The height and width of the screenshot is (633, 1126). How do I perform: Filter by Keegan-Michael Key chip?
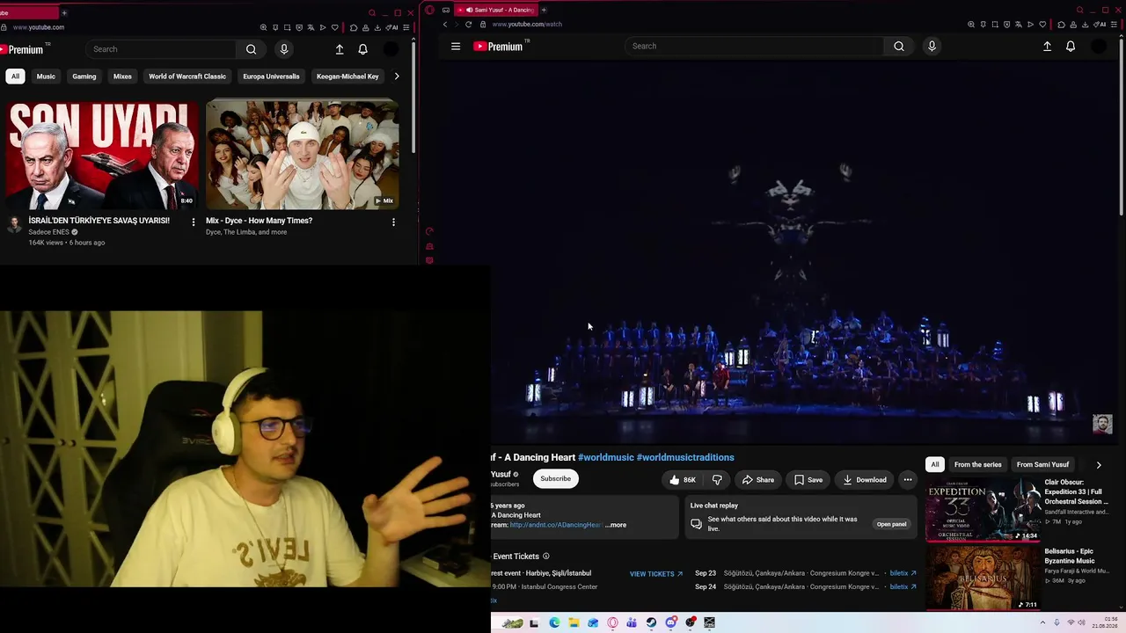point(347,76)
